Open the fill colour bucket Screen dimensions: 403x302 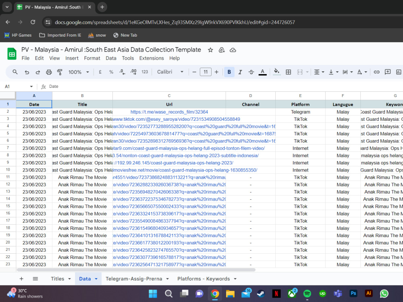click(276, 72)
